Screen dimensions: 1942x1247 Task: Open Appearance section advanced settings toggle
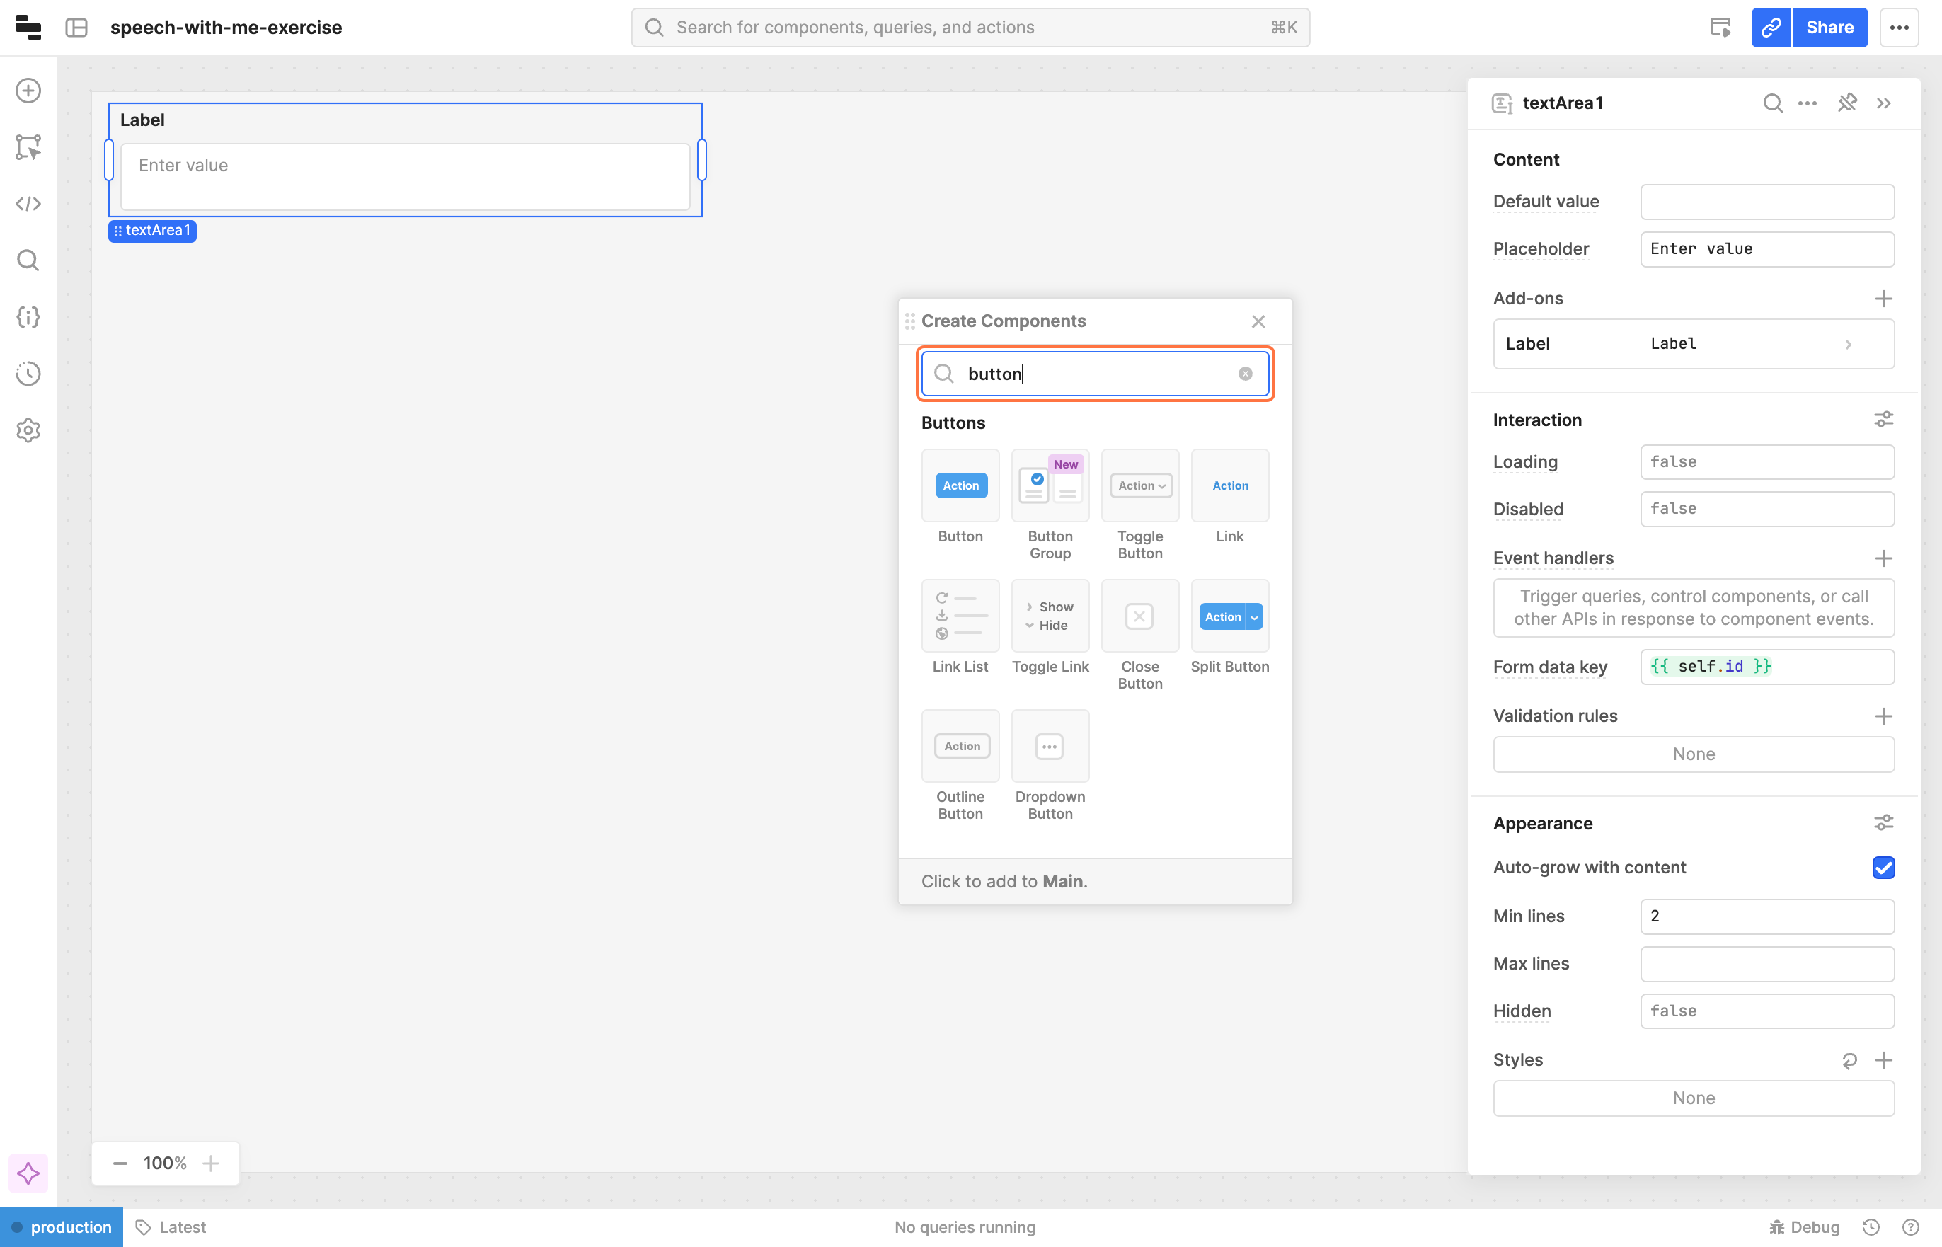click(x=1883, y=824)
